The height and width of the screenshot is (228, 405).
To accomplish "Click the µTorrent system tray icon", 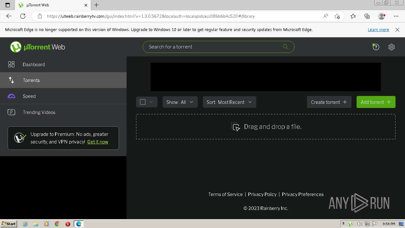I will 350,224.
